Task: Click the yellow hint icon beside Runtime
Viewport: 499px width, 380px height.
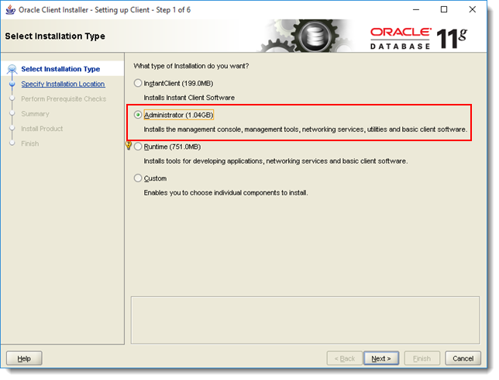Action: click(129, 146)
